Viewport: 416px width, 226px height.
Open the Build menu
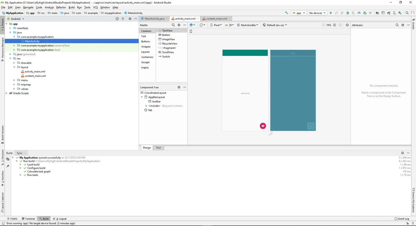click(71, 7)
